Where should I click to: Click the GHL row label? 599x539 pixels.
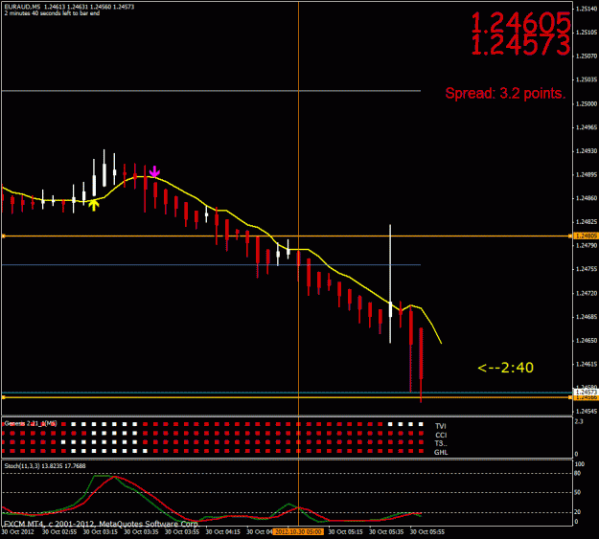coord(441,452)
